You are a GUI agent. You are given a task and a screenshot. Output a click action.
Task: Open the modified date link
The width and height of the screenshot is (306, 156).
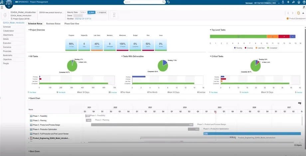[83, 19]
